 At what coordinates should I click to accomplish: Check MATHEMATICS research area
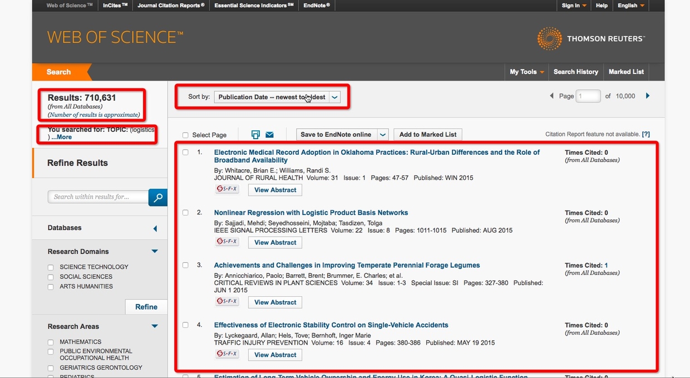[x=51, y=342]
